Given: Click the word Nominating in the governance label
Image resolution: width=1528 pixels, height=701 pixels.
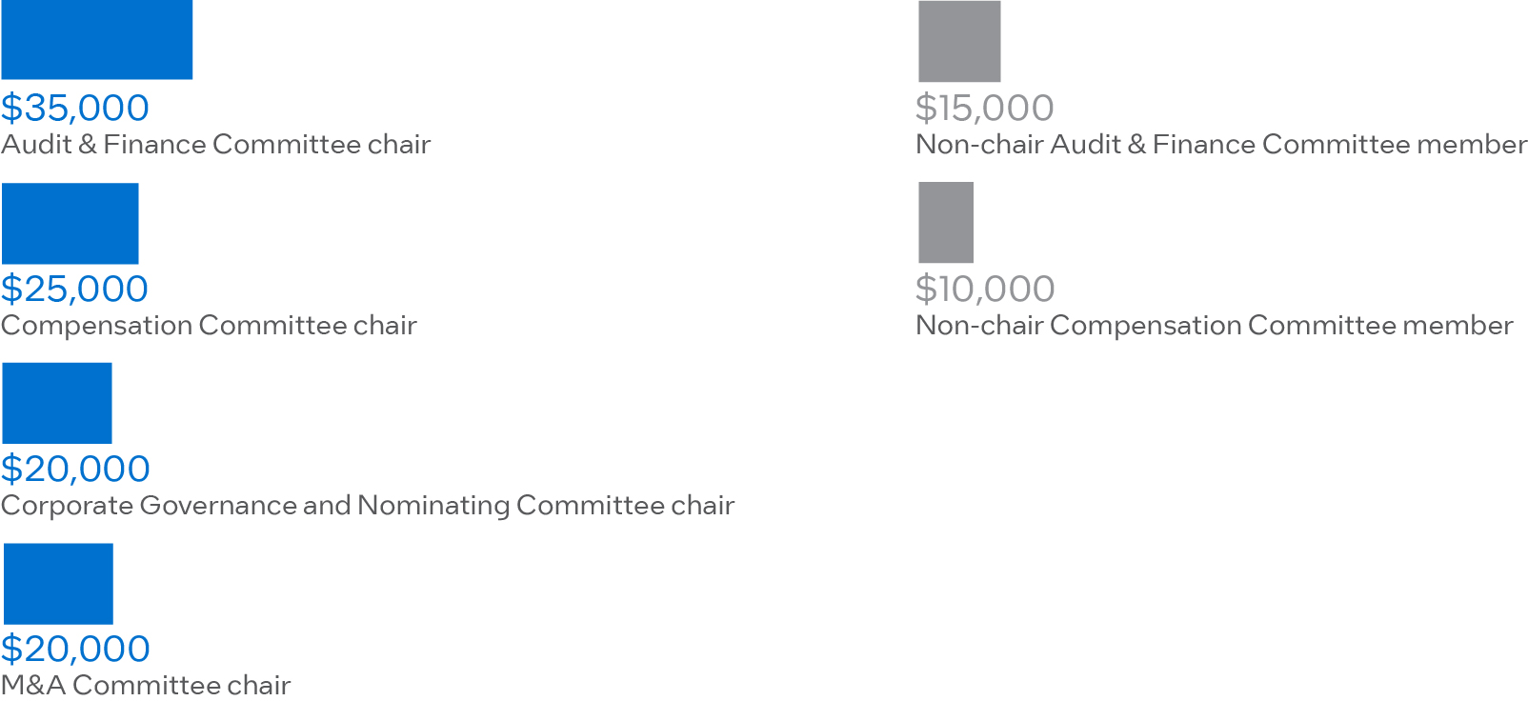Looking at the screenshot, I should (433, 506).
